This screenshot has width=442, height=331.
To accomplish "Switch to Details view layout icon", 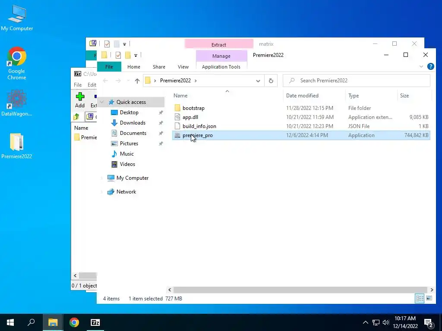I will click(x=420, y=298).
